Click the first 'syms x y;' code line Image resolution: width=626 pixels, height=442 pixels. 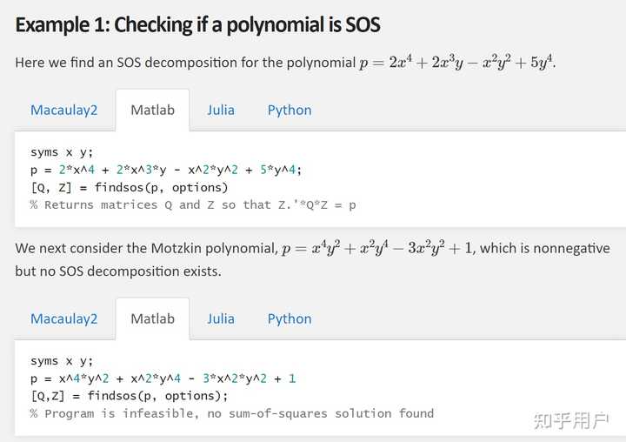pyautogui.click(x=62, y=152)
